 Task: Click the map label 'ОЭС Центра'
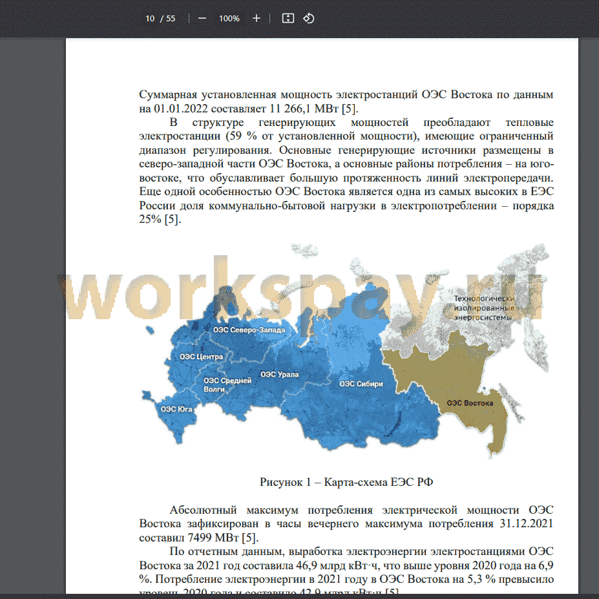202,357
